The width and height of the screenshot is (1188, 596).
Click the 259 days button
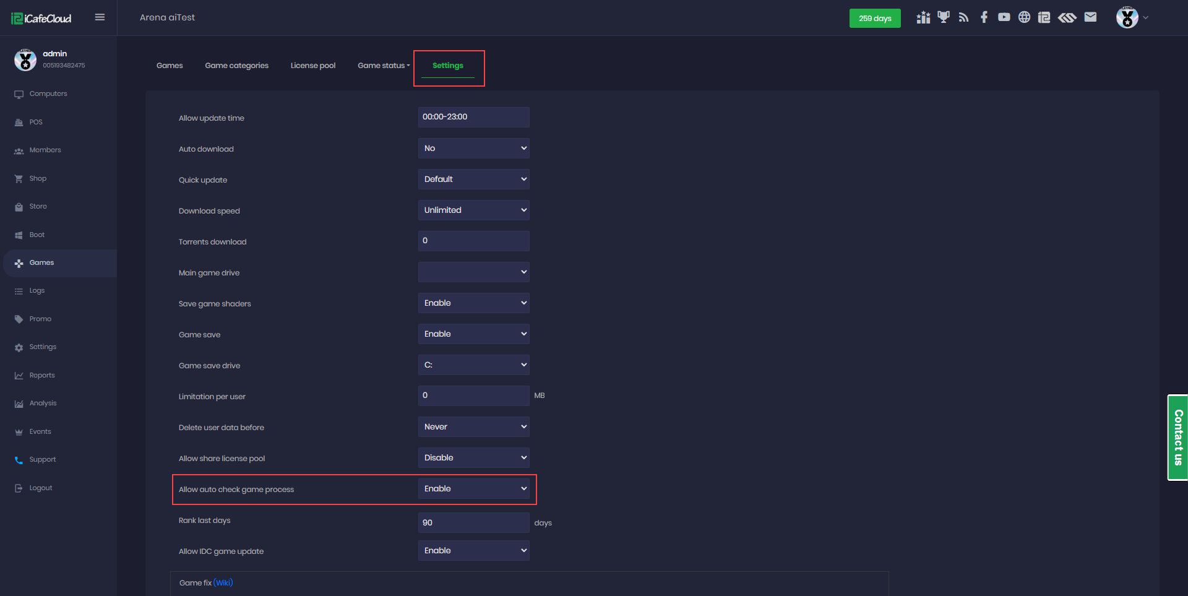pyautogui.click(x=874, y=19)
